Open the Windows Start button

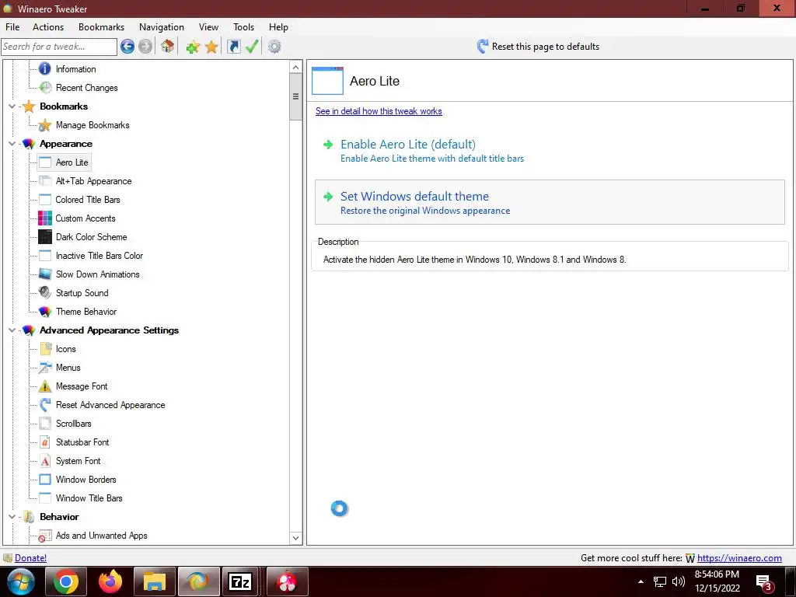click(20, 581)
